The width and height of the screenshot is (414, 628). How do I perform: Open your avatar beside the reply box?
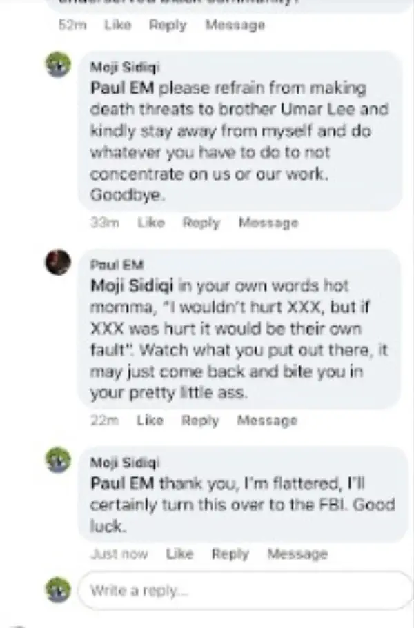[x=59, y=589]
